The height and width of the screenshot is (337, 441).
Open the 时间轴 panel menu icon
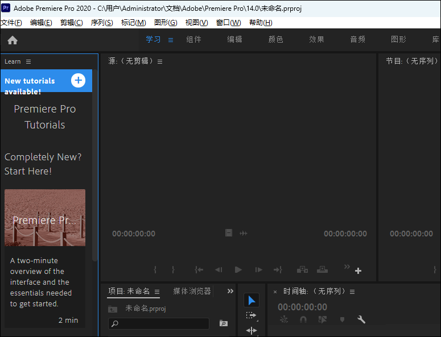coord(352,292)
